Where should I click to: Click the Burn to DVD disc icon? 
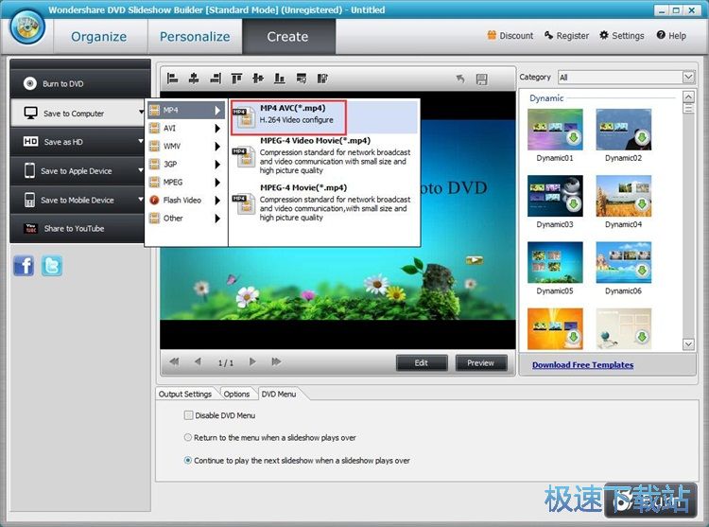30,83
